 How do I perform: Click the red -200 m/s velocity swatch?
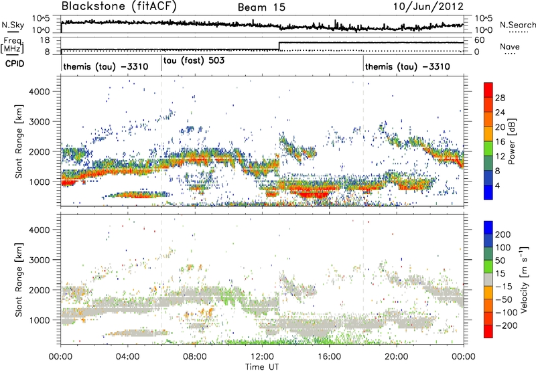tap(488, 331)
